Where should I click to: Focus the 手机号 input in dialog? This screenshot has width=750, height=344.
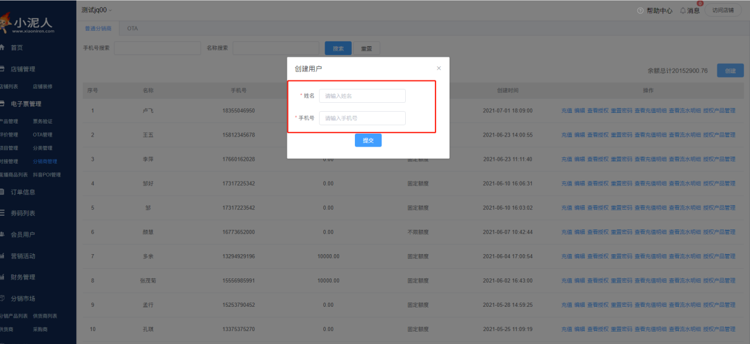[362, 118]
